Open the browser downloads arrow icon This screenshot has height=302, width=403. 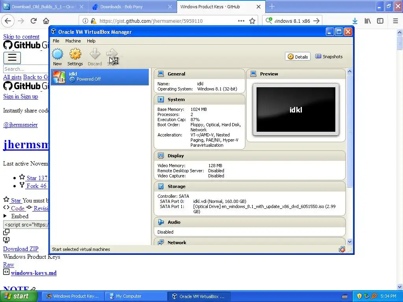[x=355, y=21]
